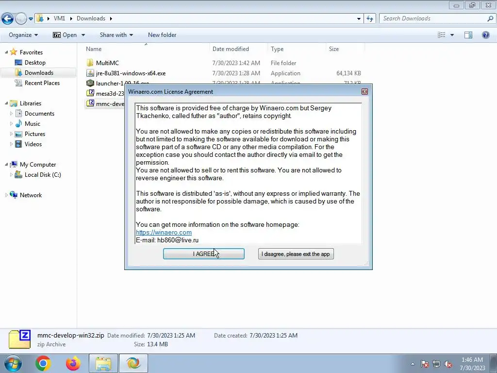Click the Explorer taskbar button
The width and height of the screenshot is (497, 373).
pos(103,363)
